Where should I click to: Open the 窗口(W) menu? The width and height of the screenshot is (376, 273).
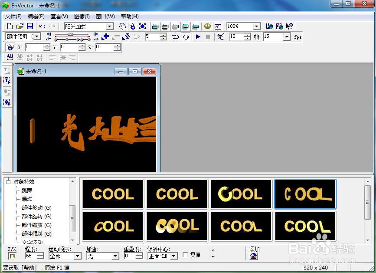coord(105,16)
